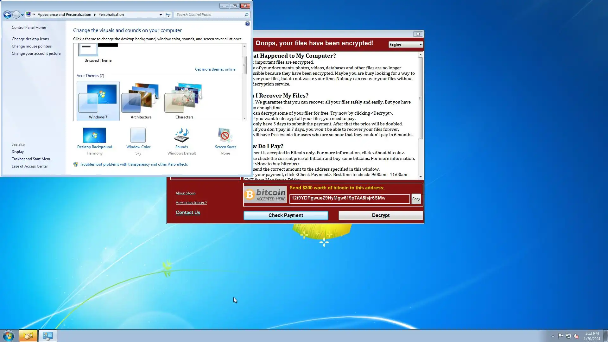608x342 pixels.
Task: Click the Start menu orb
Action: click(x=9, y=336)
